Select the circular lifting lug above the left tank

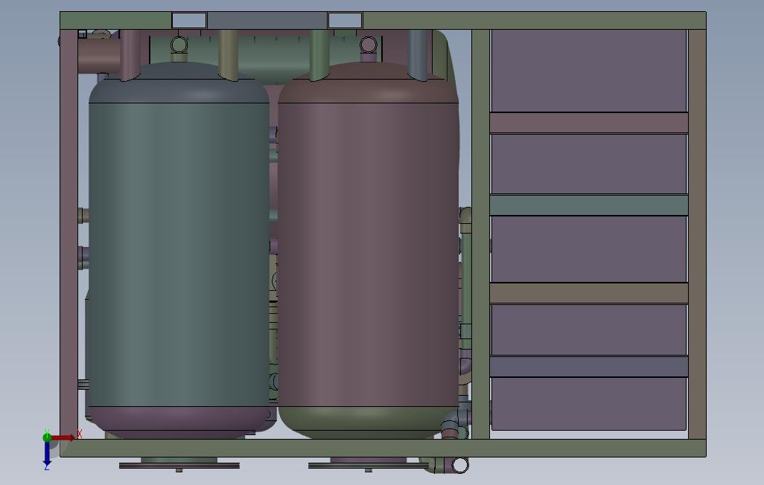tap(179, 45)
